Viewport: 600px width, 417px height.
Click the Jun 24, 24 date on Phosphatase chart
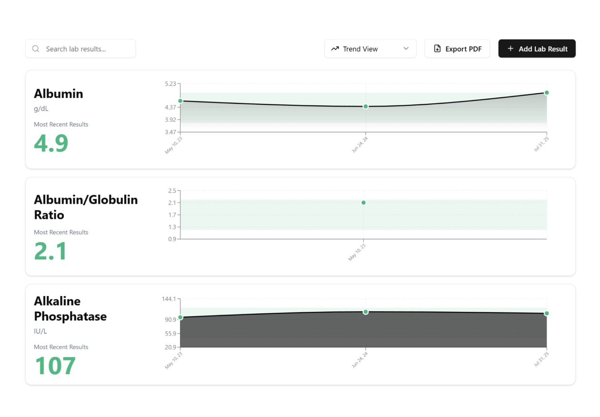360,359
